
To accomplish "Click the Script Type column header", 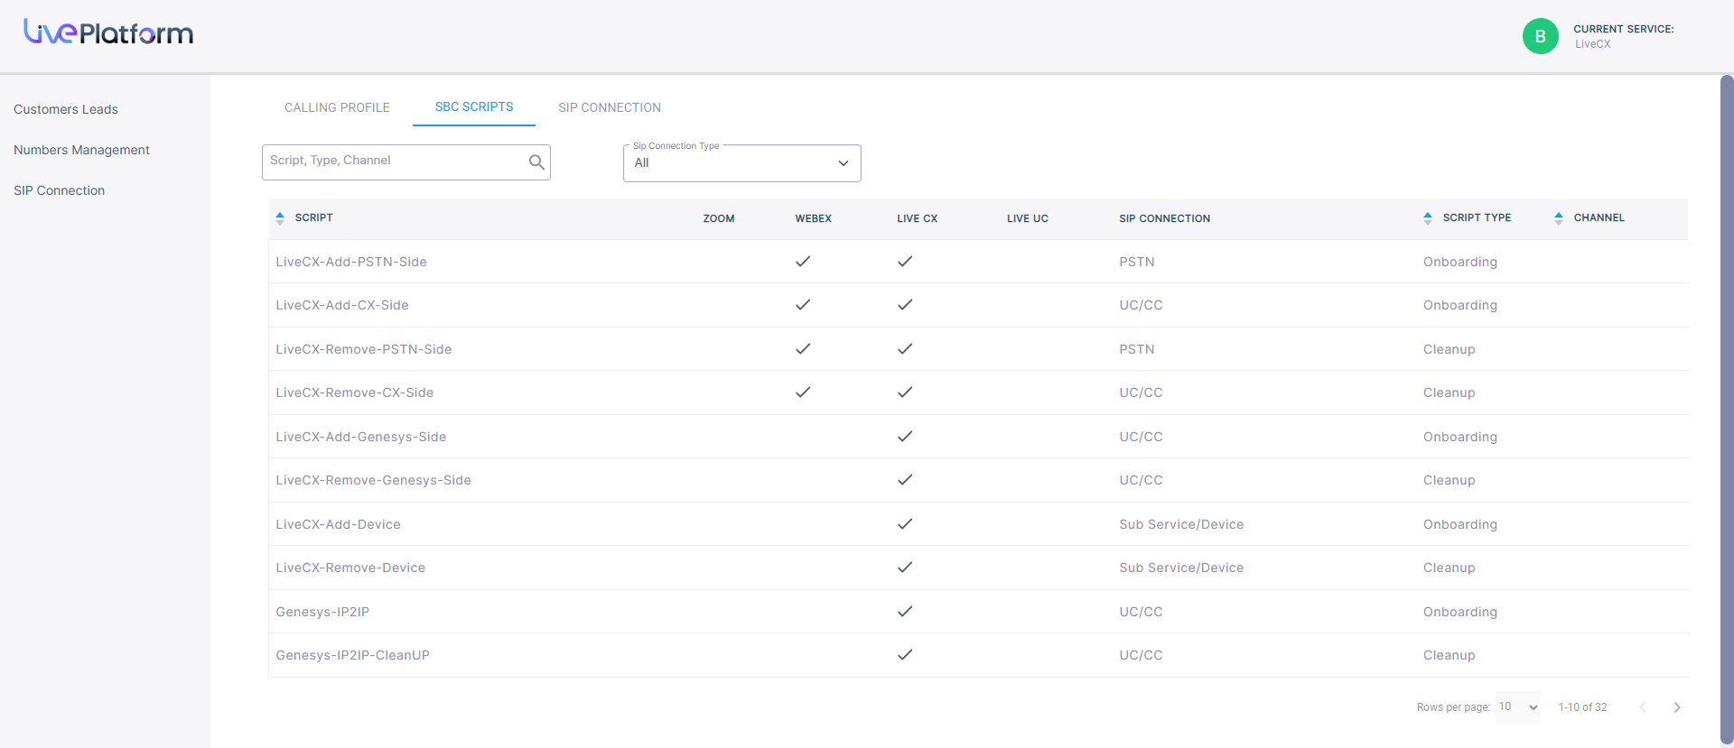I will click(x=1477, y=217).
